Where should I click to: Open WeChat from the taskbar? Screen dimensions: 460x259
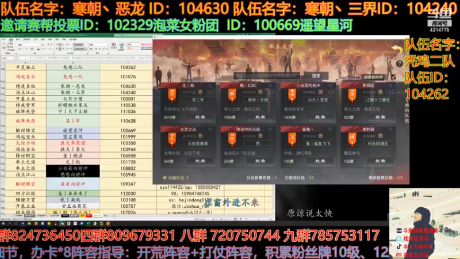tap(62, 223)
